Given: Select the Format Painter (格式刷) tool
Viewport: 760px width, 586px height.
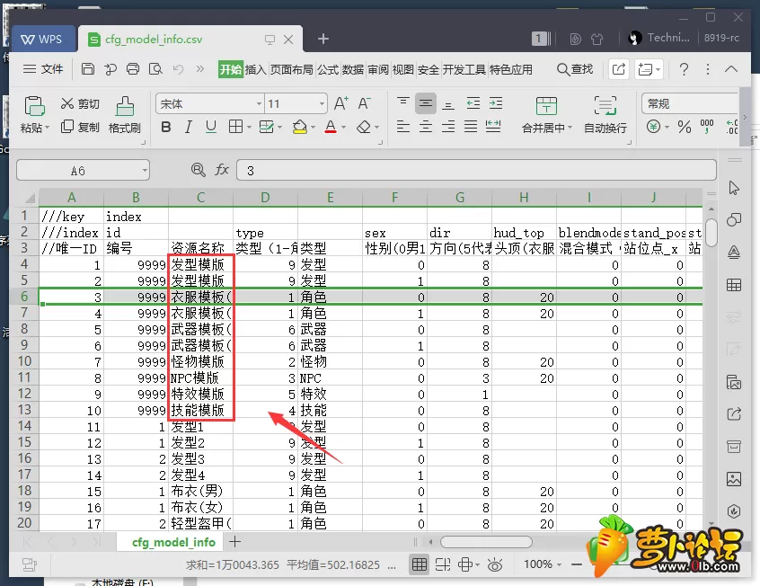Looking at the screenshot, I should click(125, 114).
